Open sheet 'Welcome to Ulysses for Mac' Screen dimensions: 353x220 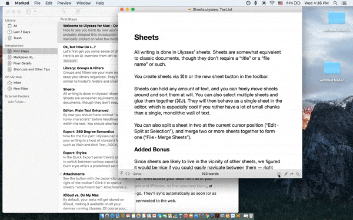88,32
